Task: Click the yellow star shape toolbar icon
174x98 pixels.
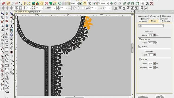Action: tap(42, 3)
